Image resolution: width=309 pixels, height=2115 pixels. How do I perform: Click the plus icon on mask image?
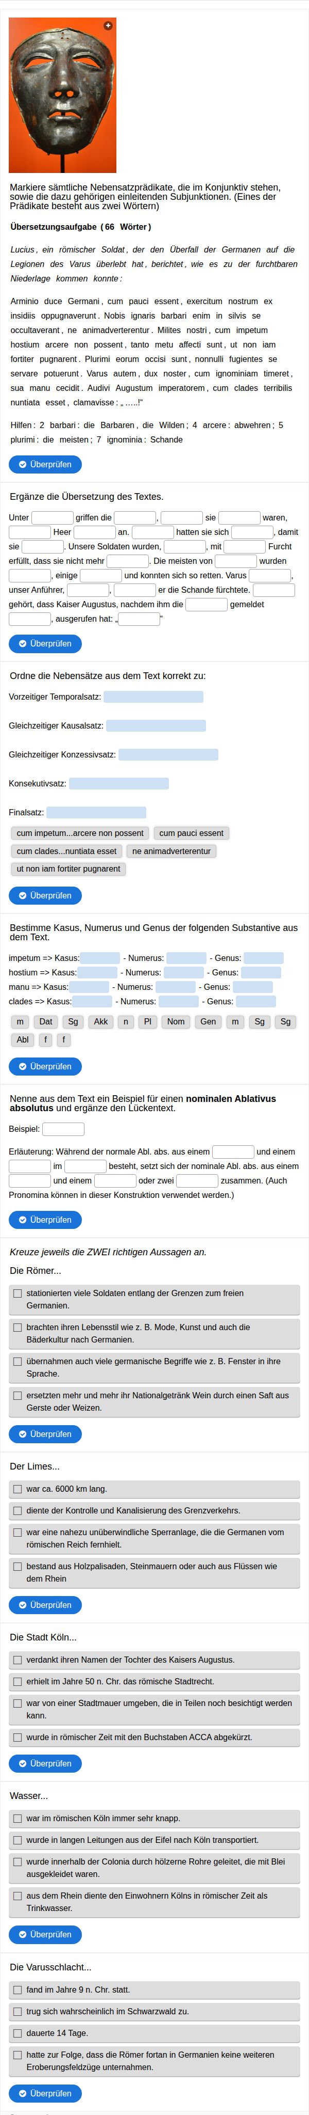coord(107,25)
